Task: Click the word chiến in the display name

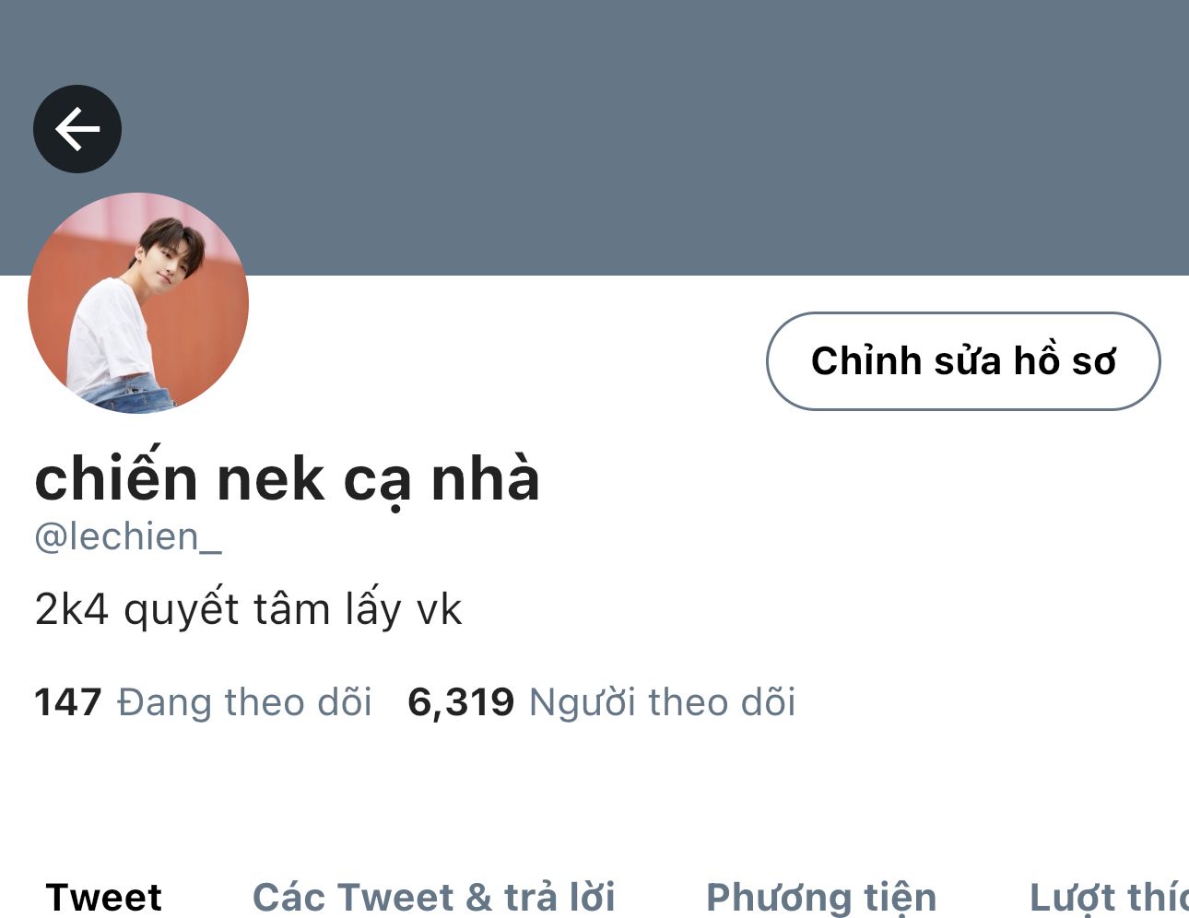Action: pyautogui.click(x=116, y=477)
